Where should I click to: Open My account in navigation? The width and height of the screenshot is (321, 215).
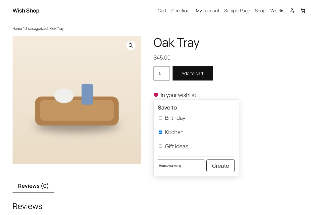(x=208, y=11)
